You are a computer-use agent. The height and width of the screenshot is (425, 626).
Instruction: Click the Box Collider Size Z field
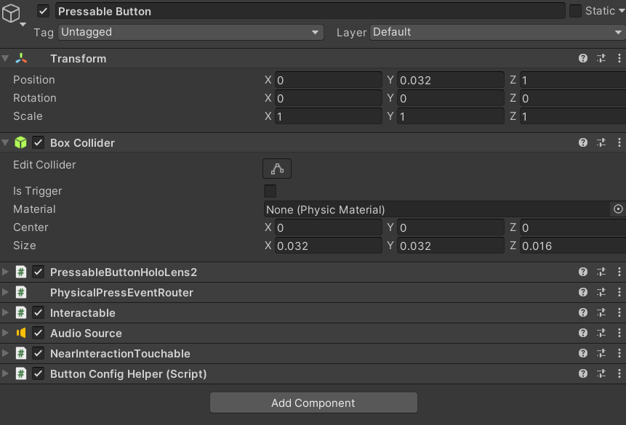573,246
